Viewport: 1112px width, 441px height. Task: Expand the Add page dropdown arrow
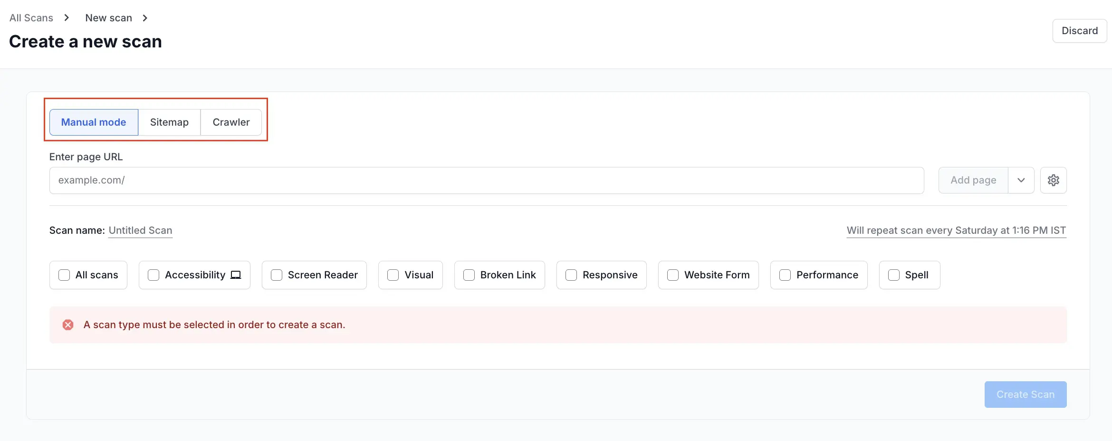coord(1021,180)
